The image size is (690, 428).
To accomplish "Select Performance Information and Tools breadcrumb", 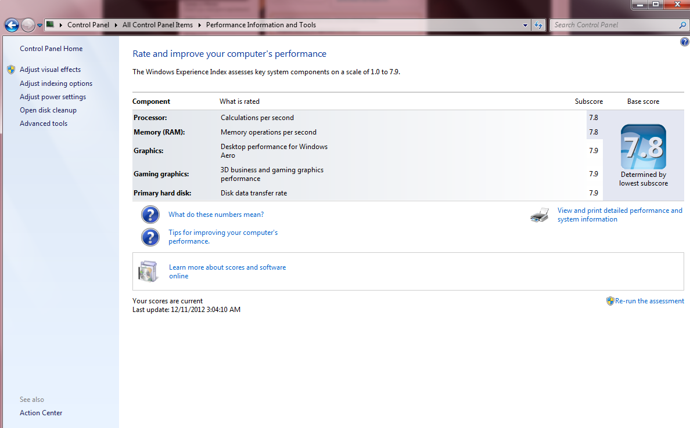I will click(261, 25).
